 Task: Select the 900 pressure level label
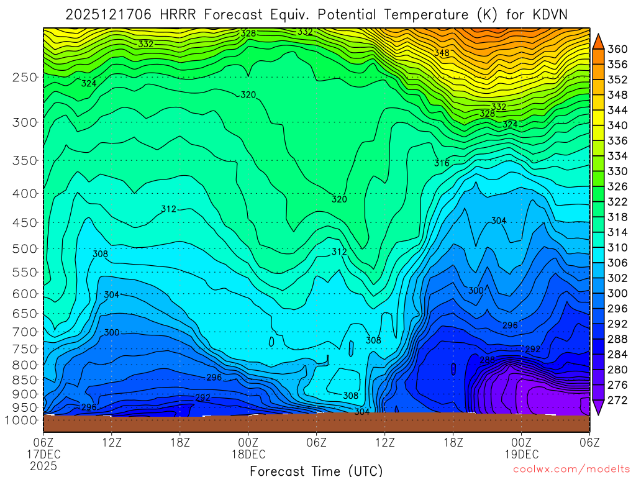25,394
